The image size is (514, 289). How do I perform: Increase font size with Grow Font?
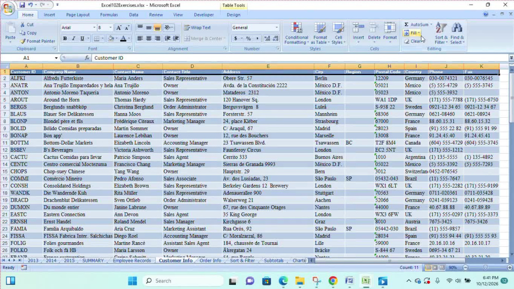(x=119, y=28)
